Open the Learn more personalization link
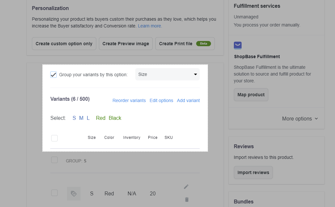335x207 pixels. click(150, 26)
